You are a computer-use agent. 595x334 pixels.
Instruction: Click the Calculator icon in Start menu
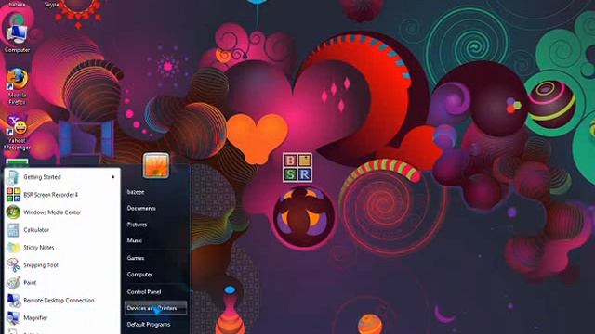[x=13, y=230]
